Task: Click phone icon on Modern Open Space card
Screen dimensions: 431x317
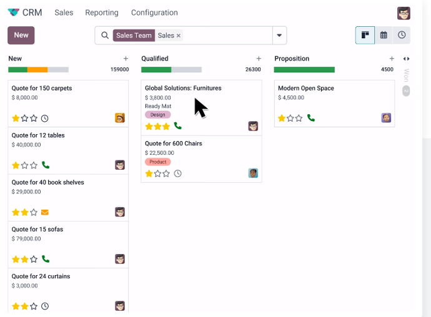Action: coord(311,118)
